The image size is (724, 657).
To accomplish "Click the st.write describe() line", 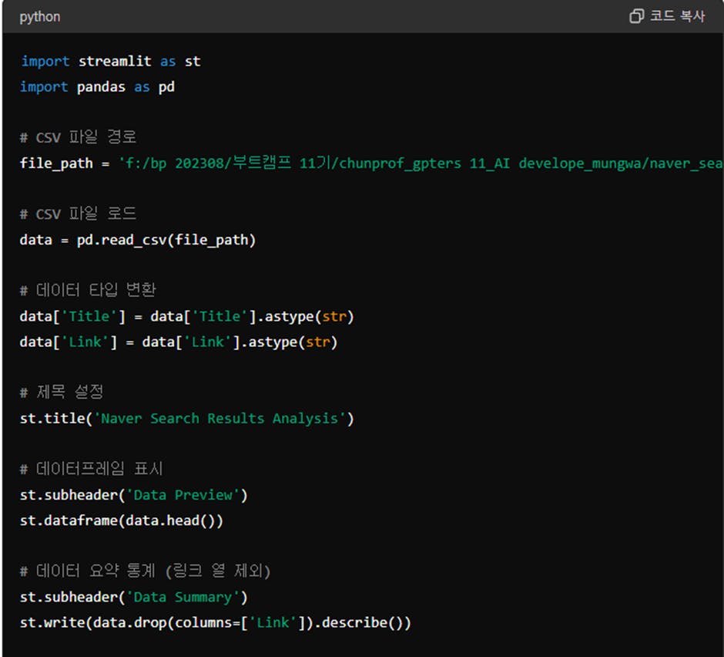I will tap(216, 622).
